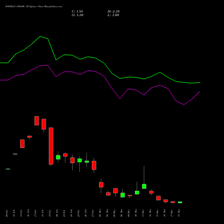Click the 05 Mar date label
This screenshot has height=224, width=224.
[114, 213]
